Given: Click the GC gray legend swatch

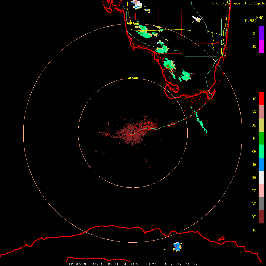Looking at the screenshot, I should (x=261, y=204).
